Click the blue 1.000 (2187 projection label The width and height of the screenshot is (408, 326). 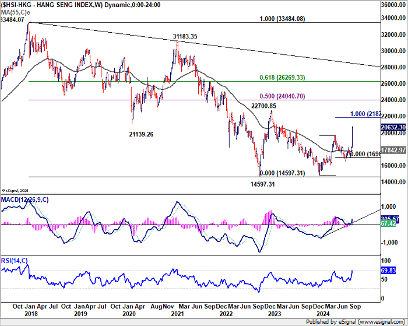tap(365, 114)
